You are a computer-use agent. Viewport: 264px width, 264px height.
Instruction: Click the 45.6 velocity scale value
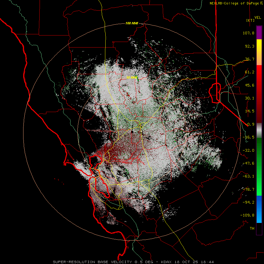250,85
